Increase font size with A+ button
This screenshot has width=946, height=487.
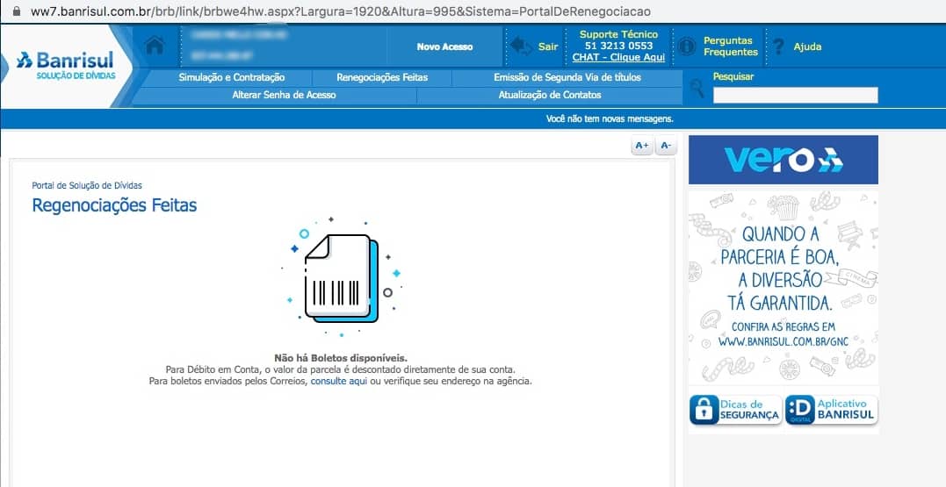click(x=642, y=146)
